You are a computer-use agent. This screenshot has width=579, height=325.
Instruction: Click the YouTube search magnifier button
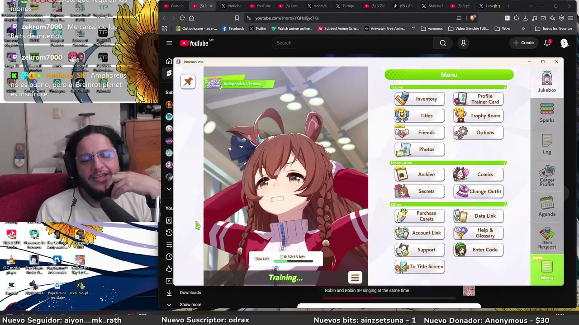coord(443,43)
